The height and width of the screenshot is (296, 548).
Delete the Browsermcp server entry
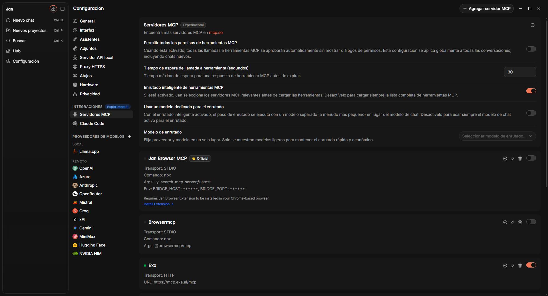coord(520,222)
